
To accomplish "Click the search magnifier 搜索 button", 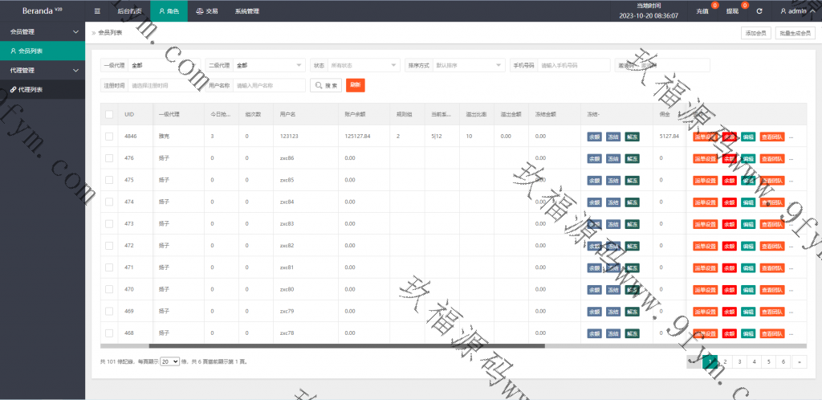I will [326, 85].
